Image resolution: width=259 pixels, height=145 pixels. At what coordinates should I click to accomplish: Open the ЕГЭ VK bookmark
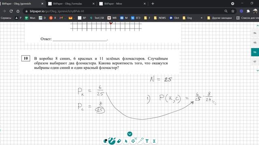(x=136, y=18)
